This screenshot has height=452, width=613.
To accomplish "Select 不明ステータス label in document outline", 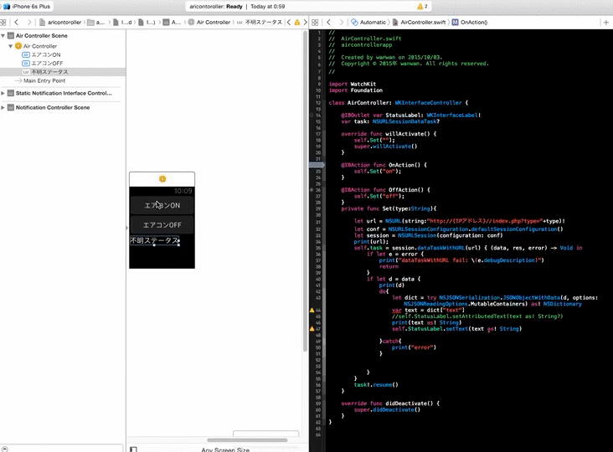I will [63, 72].
